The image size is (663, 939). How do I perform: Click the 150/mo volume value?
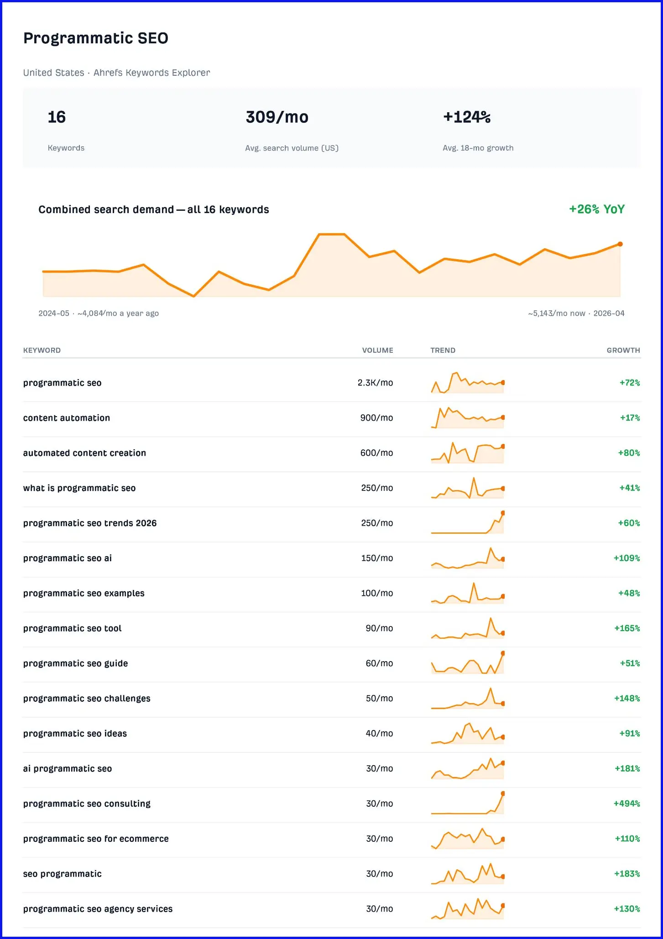[377, 558]
